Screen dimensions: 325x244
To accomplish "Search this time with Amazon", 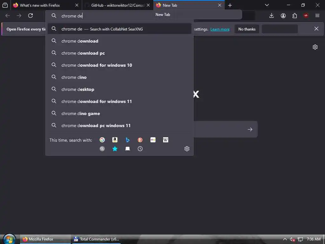I will pos(115,140).
